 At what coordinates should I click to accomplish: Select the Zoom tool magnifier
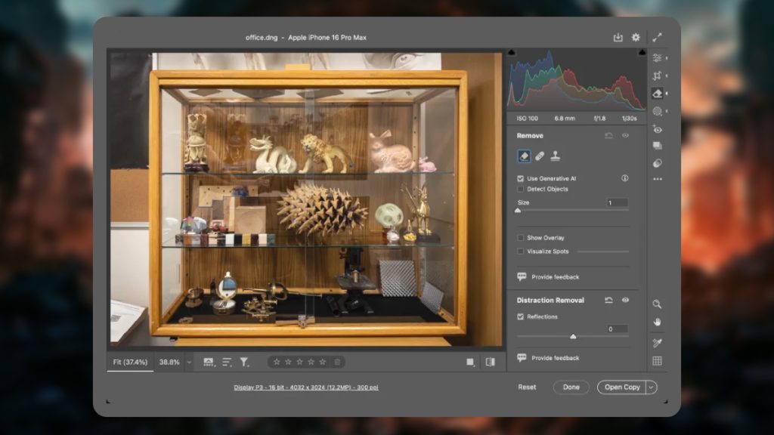(657, 304)
